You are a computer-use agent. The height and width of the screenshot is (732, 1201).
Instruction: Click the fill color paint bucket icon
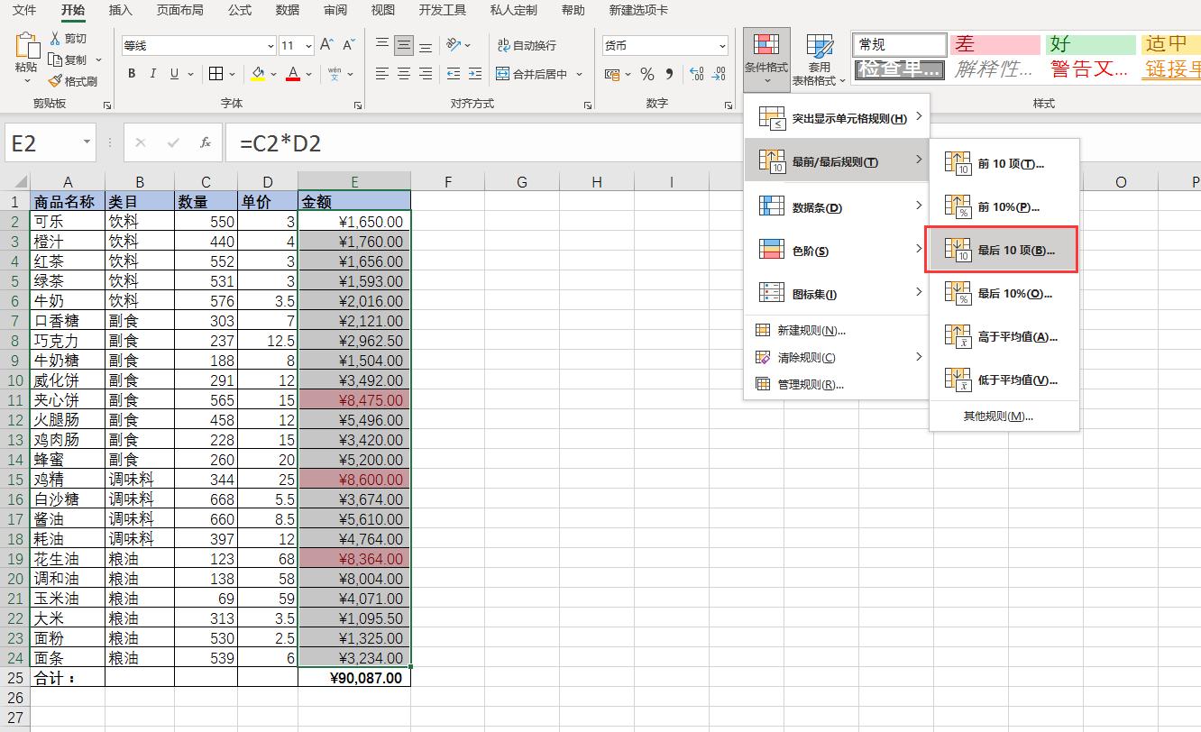coord(259,74)
